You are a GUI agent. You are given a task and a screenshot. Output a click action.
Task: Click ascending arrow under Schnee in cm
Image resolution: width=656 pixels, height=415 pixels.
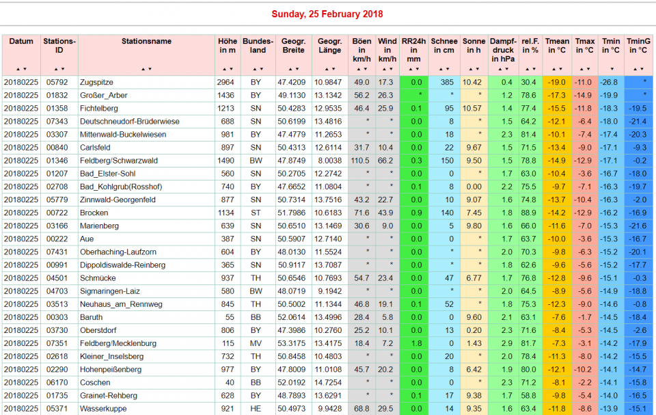[x=441, y=69]
